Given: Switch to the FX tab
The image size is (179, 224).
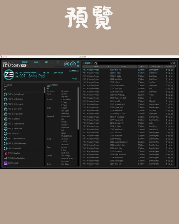Looking at the screenshot, I should pyautogui.click(x=58, y=62).
